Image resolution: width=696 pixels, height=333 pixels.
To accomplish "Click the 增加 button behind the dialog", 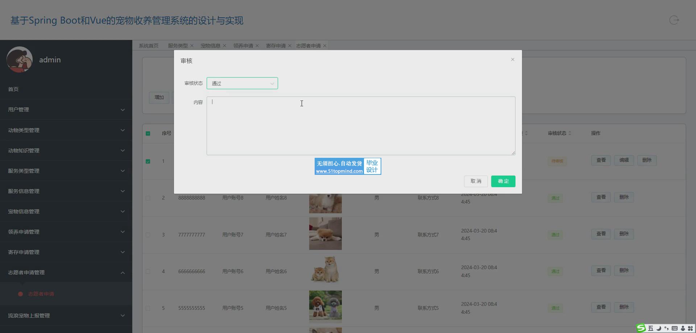I will pos(159,97).
